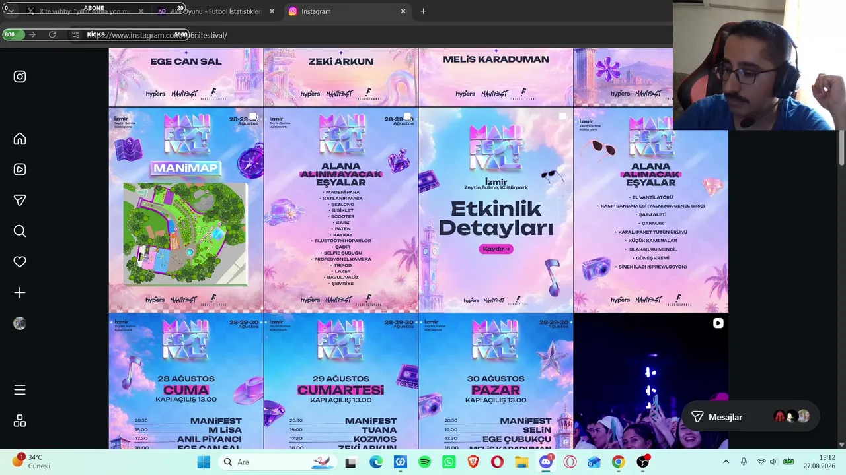Reload the page with the refresh button
Screen dimensions: 846x475
[x=52, y=34]
